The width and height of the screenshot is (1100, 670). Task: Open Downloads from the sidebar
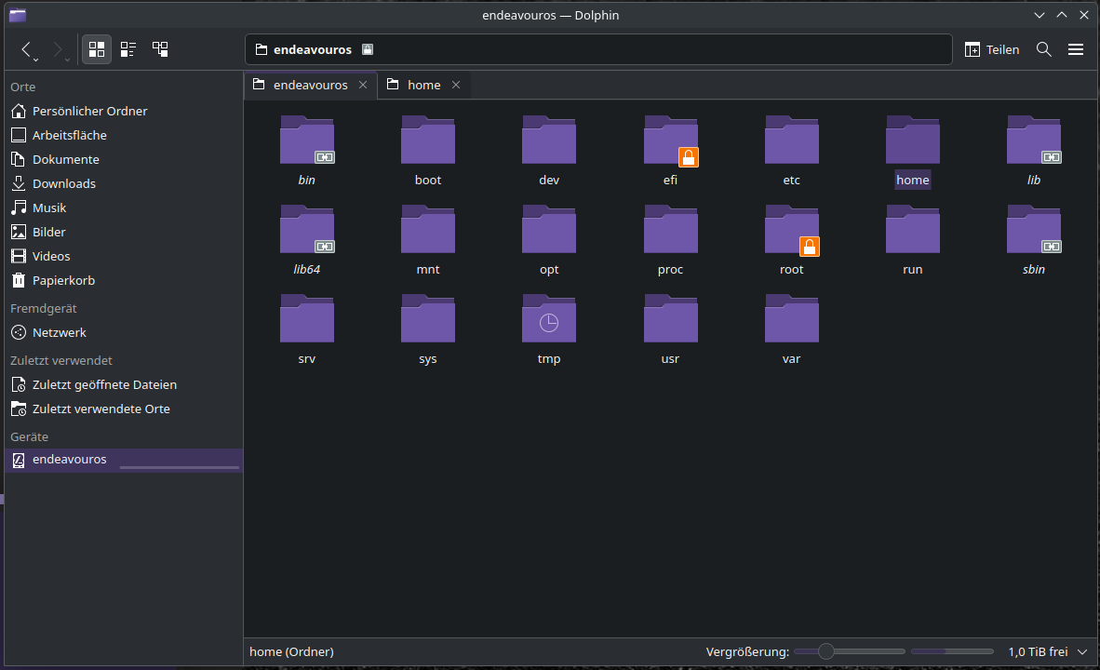pyautogui.click(x=63, y=183)
